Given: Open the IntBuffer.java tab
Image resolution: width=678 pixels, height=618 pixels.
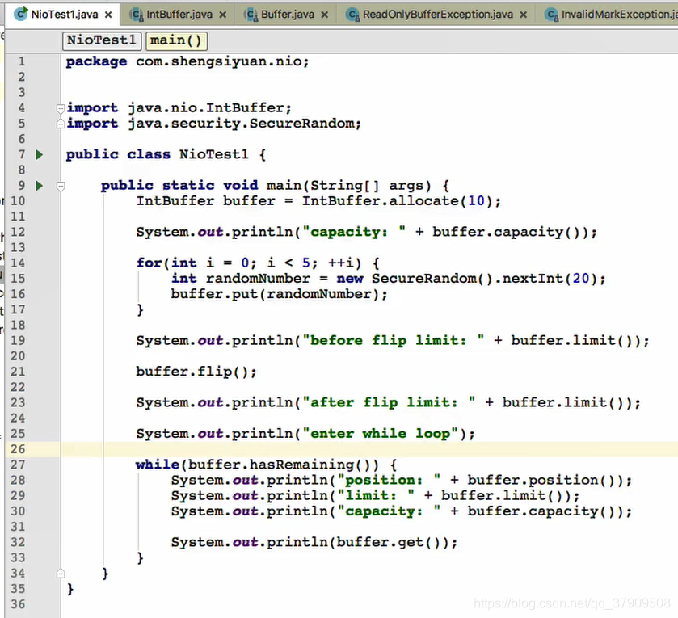Looking at the screenshot, I should 179,15.
